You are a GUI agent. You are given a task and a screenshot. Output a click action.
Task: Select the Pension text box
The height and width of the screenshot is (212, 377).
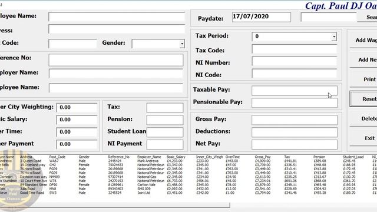[165, 120]
